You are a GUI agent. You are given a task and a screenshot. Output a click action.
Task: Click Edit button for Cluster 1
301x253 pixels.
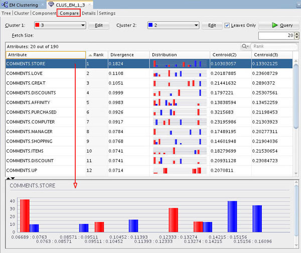click(x=99, y=25)
